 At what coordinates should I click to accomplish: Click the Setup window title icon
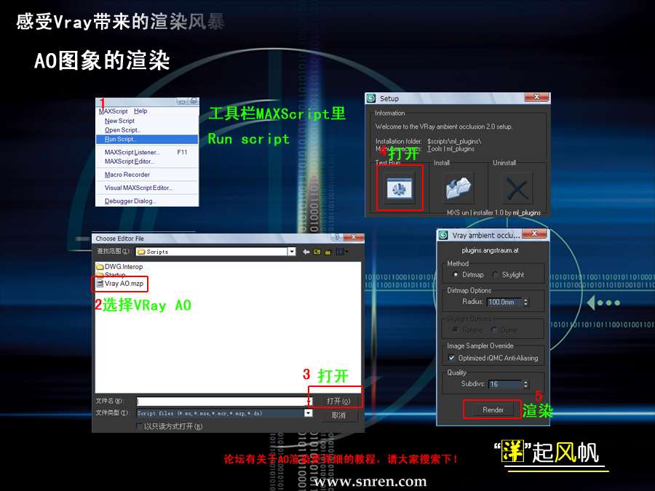[371, 98]
